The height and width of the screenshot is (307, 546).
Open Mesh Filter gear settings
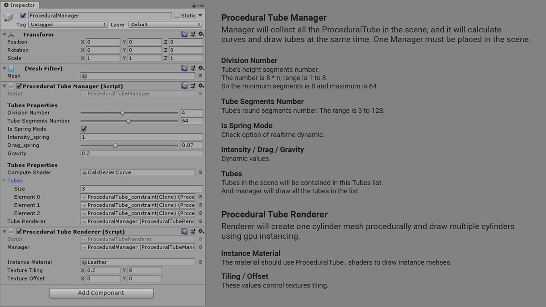201,68
